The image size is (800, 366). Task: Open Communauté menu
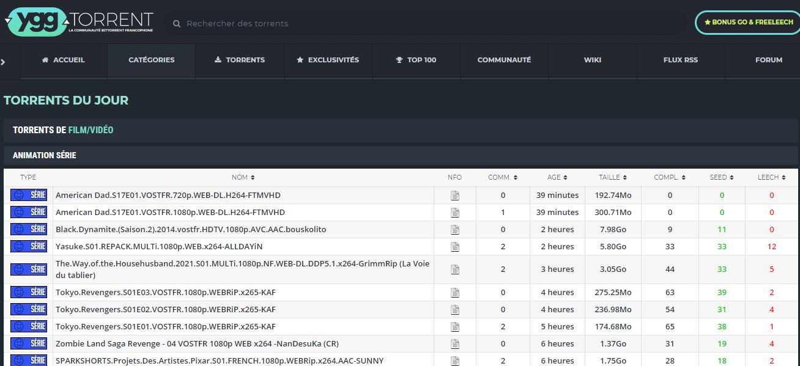coord(504,60)
